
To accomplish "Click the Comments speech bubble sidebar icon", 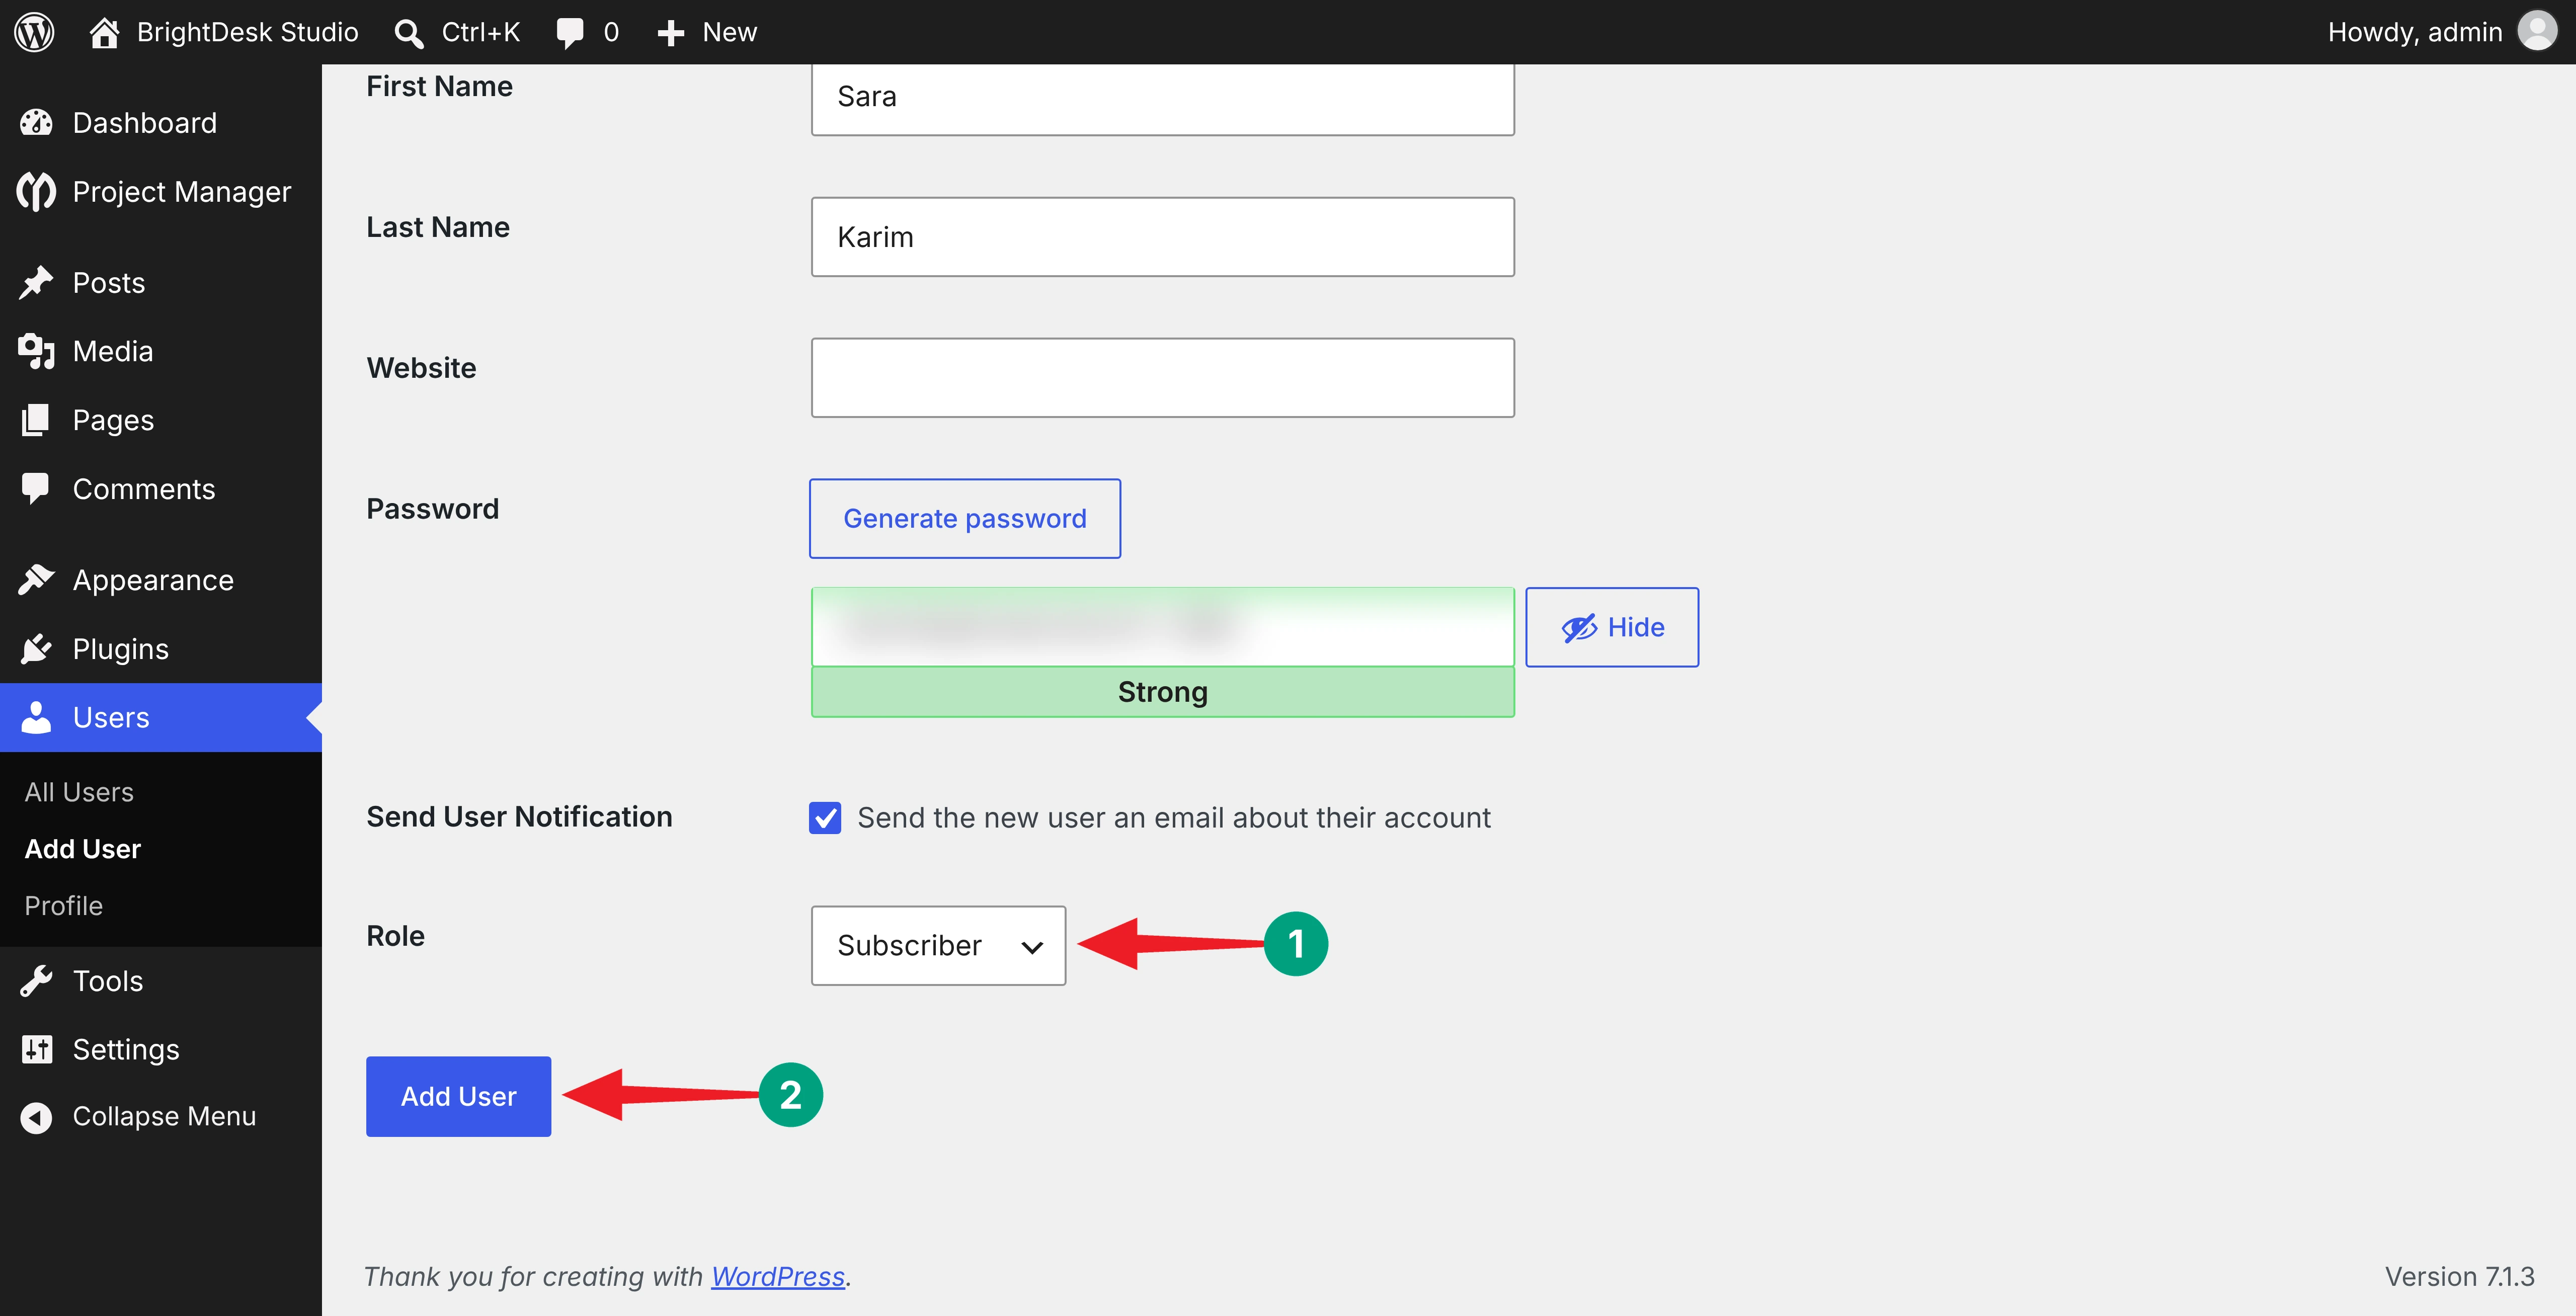I will coord(36,489).
